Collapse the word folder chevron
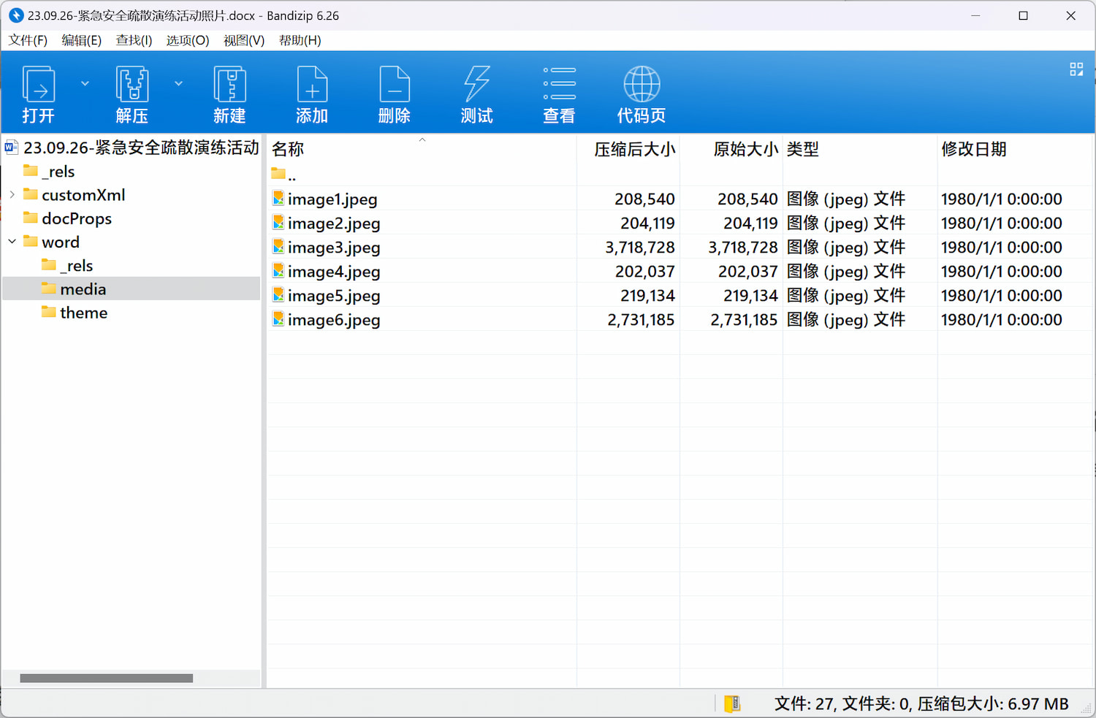 pos(12,241)
